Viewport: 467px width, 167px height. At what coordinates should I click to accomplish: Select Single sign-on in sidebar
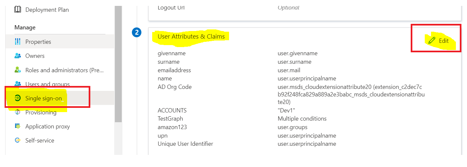60,98
